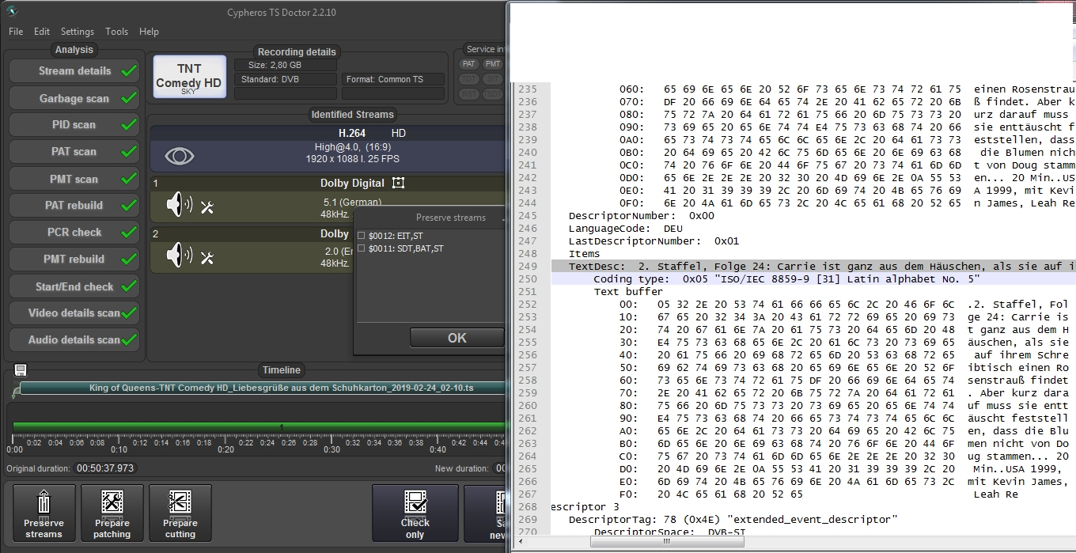Click the Audio details scan step
The image size is (1076, 553).
point(74,340)
